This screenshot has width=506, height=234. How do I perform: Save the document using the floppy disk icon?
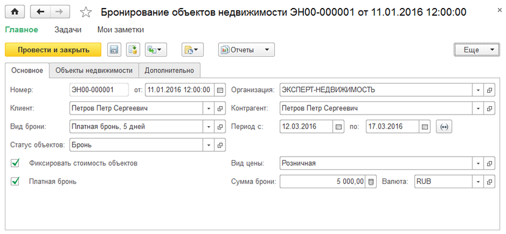(113, 50)
